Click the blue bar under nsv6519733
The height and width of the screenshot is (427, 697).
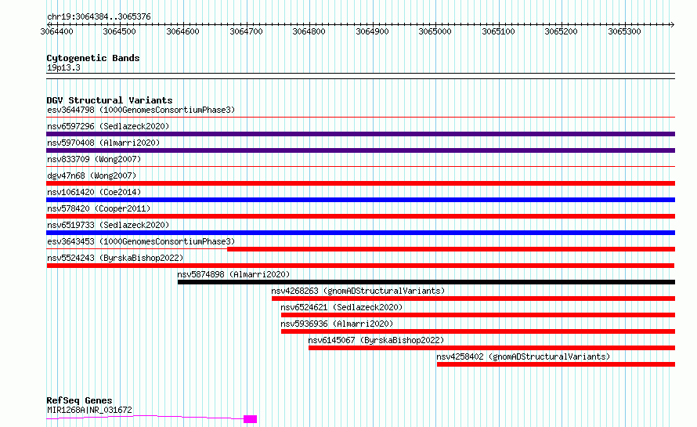click(360, 233)
